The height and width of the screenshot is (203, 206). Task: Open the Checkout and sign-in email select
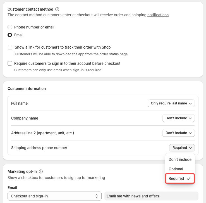click(x=54, y=196)
